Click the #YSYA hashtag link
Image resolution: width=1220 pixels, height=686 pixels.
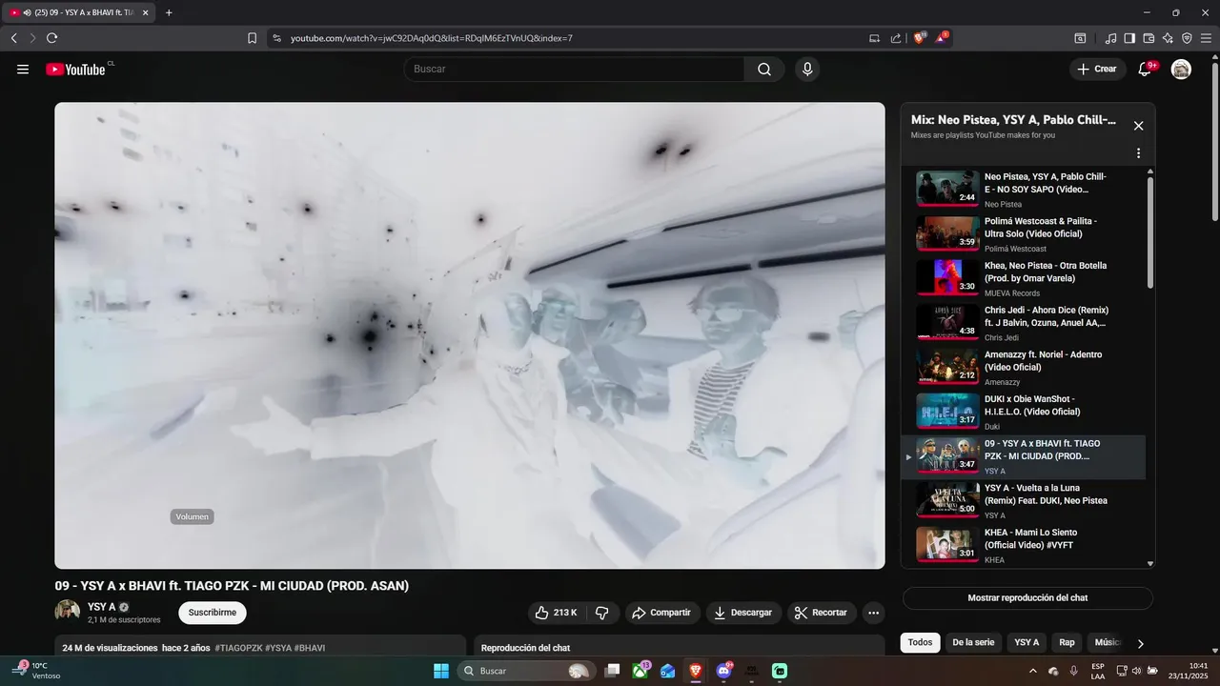278,648
